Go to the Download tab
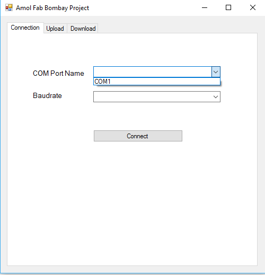This screenshot has width=265, height=275. (x=83, y=29)
